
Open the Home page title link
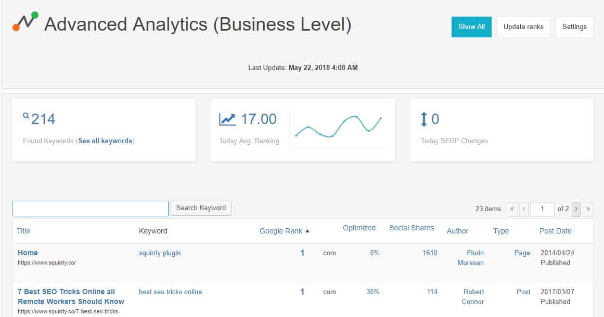coord(28,253)
